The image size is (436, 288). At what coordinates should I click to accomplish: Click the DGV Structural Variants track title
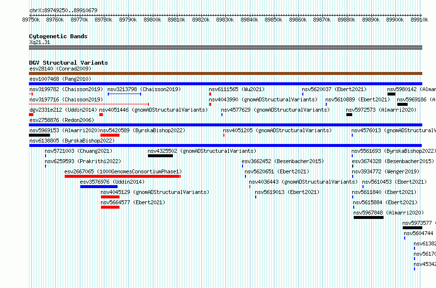point(69,63)
